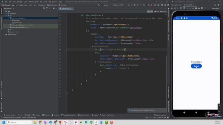Click the Device Manager icon in toolbar
The width and height of the screenshot is (223, 125).
tap(158, 5)
